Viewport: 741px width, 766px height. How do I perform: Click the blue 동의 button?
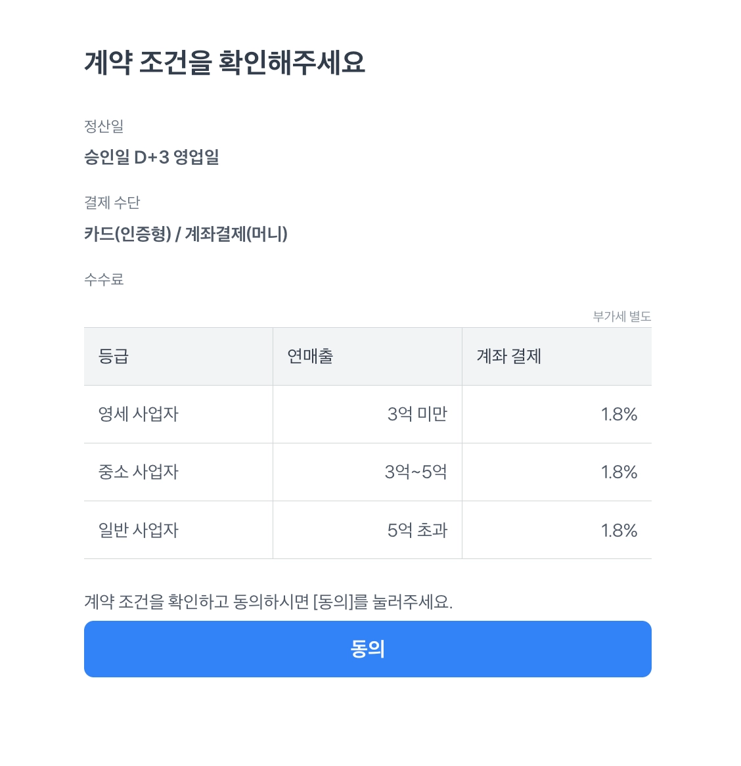[x=367, y=648]
